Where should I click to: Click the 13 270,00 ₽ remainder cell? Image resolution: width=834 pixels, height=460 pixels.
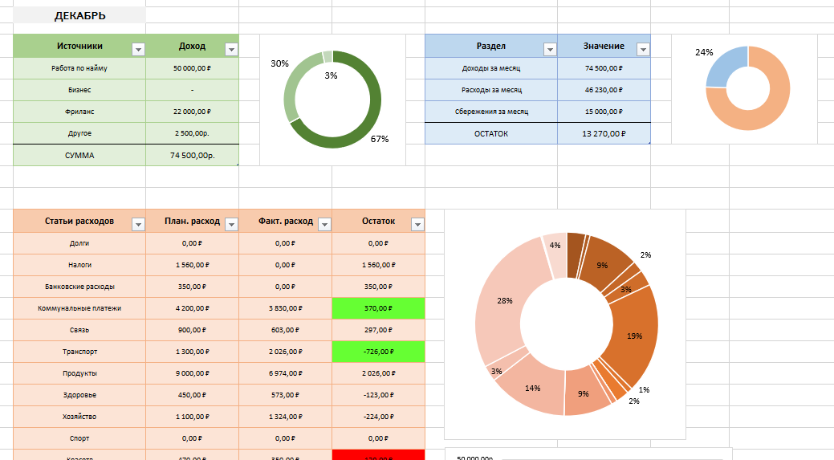[x=604, y=133]
